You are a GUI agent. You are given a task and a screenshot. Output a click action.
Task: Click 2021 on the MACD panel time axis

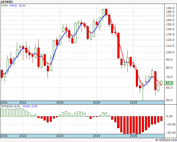pos(4,136)
